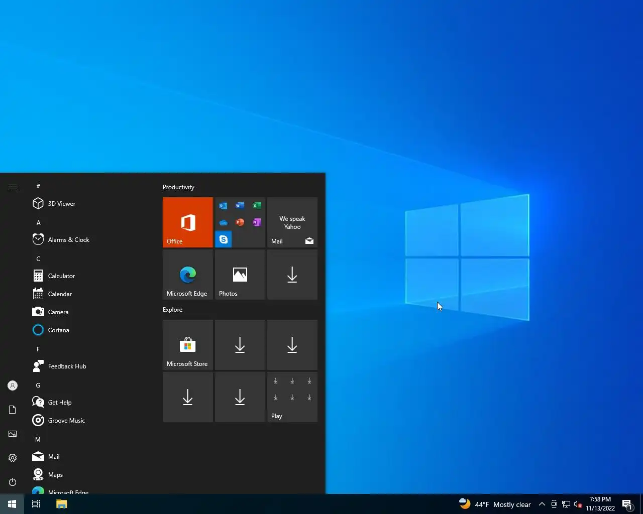Launch Get Help
The height and width of the screenshot is (514, 643).
click(89, 403)
